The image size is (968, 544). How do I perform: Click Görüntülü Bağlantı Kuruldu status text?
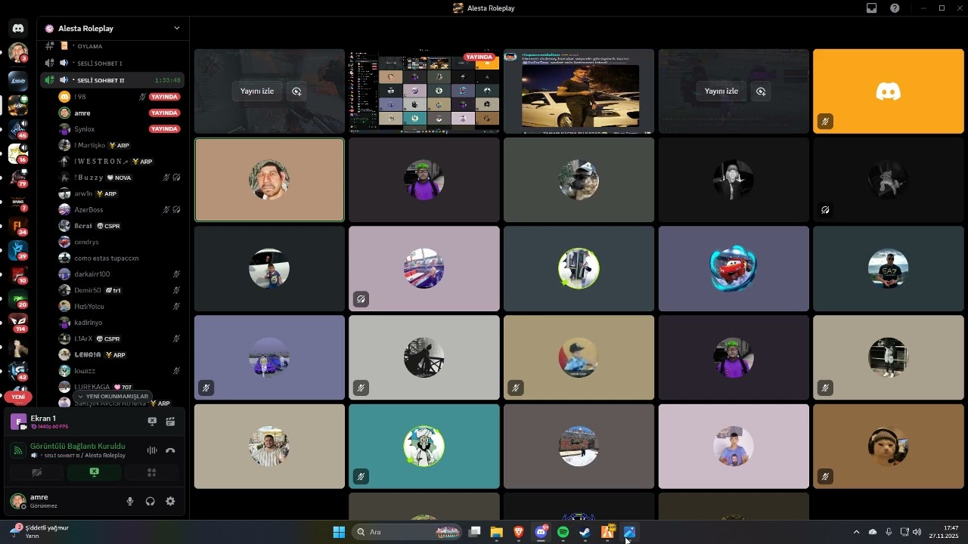(77, 447)
